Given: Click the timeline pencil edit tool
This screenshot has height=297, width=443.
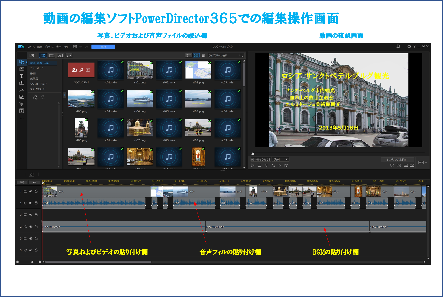Looking at the screenshot, I should tap(32, 175).
